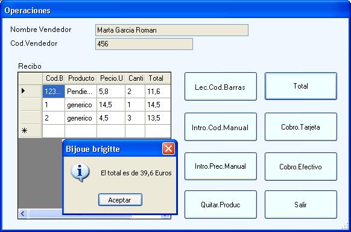The height and width of the screenshot is (232, 351).
Task: Select the Total column header in grid
Action: pos(158,78)
